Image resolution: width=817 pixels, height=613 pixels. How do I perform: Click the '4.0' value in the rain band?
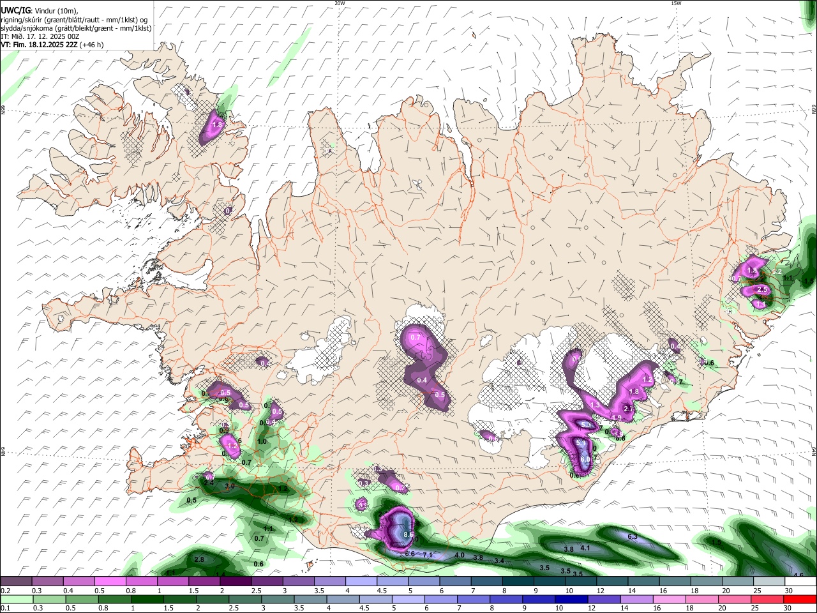(460, 556)
